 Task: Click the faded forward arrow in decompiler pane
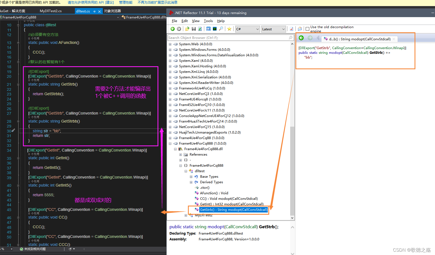[310, 38]
